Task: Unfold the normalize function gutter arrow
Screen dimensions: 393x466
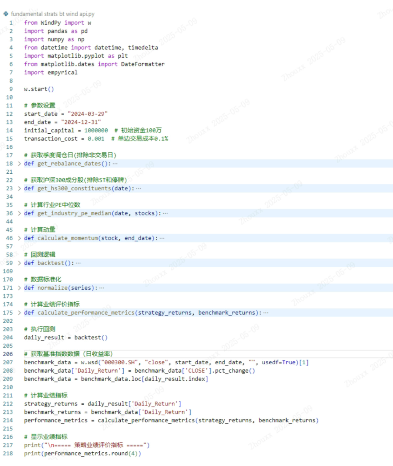Action: pyautogui.click(x=19, y=288)
